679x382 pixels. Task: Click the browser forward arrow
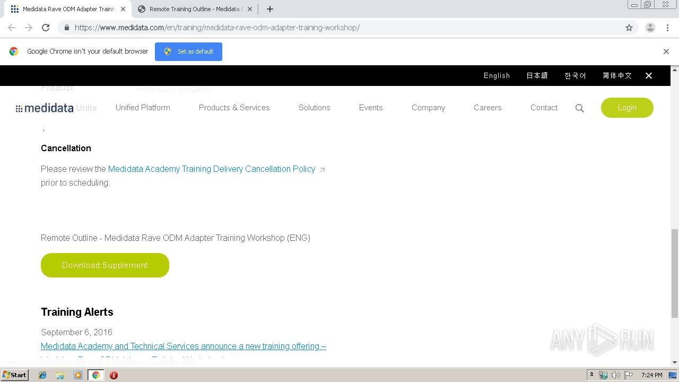29,28
